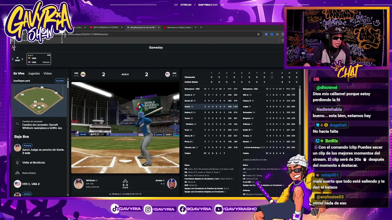Click the loanDepot park field diagram
This screenshot has height=220, width=392.
click(x=39, y=100)
